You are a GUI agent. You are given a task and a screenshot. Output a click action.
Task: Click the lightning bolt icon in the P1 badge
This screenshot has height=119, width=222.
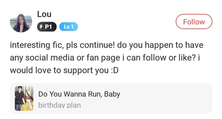[x=41, y=27]
